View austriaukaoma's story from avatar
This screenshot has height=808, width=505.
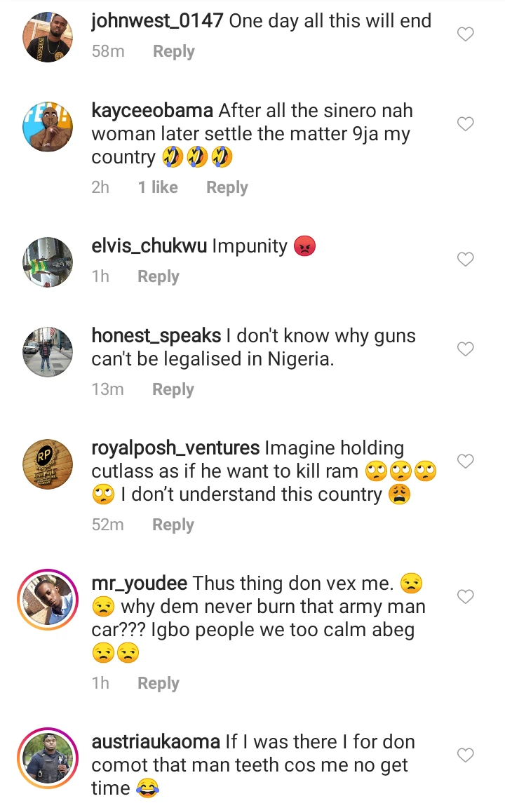(48, 759)
